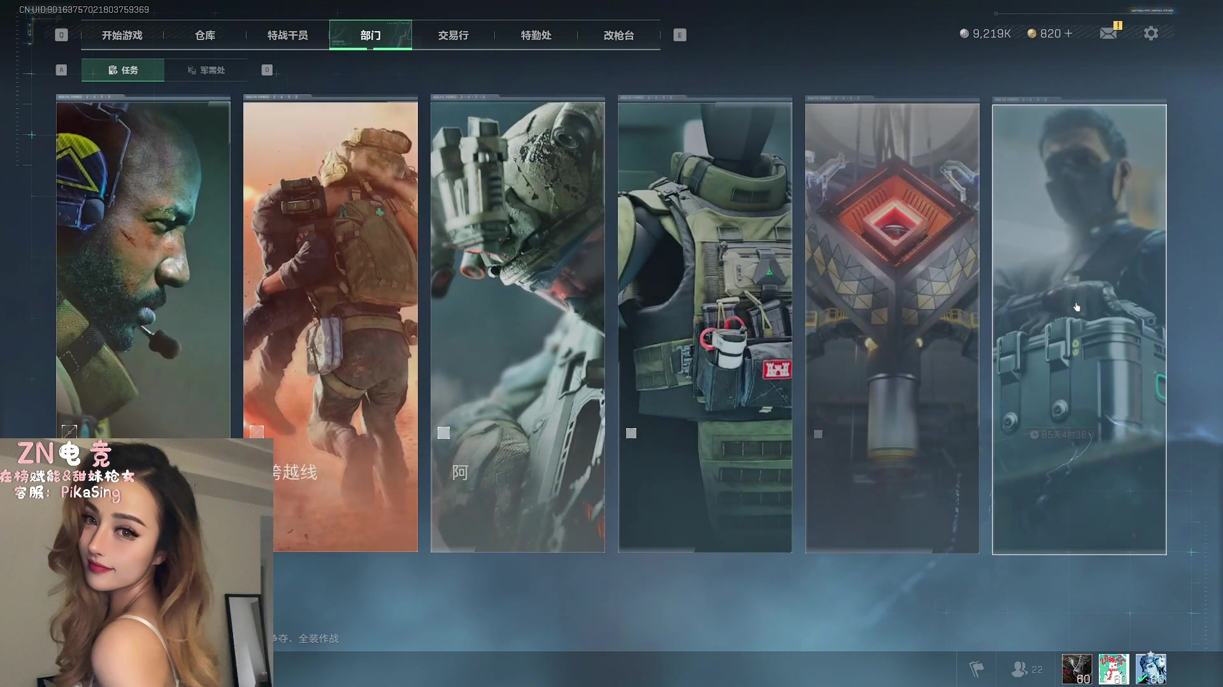
Task: Click the flag icon in bottom bar
Action: click(976, 669)
